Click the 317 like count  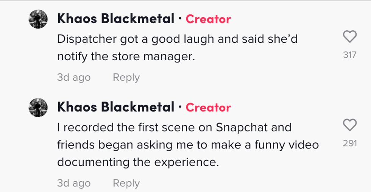pos(349,55)
